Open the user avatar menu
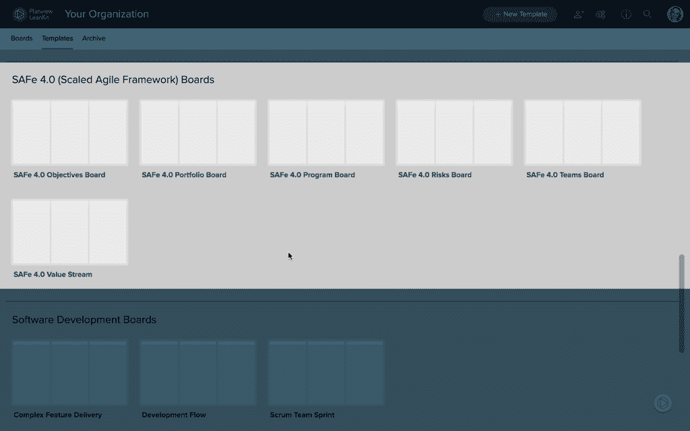 tap(675, 14)
